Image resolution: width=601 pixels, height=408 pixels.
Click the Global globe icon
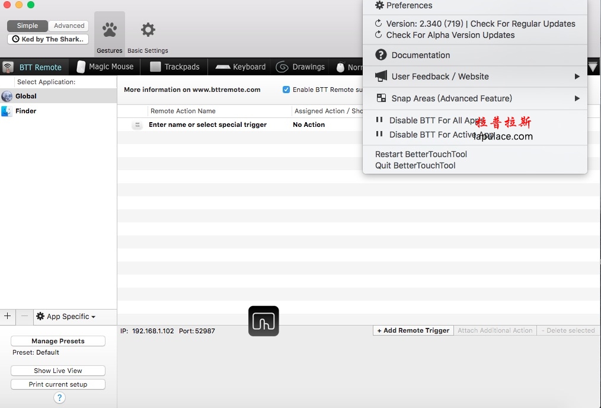click(x=7, y=96)
